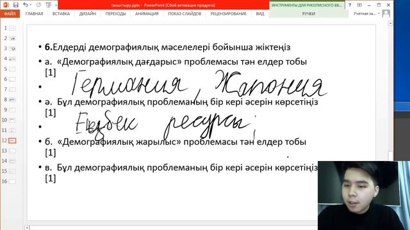The height and width of the screenshot is (230, 410).
Task: Select slide 10 thumbnail
Action: 12,120
